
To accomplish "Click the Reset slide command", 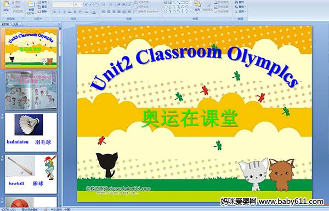I will click(42, 7).
